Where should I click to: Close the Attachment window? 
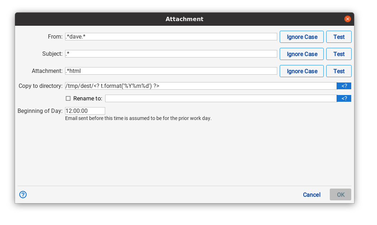tap(347, 19)
